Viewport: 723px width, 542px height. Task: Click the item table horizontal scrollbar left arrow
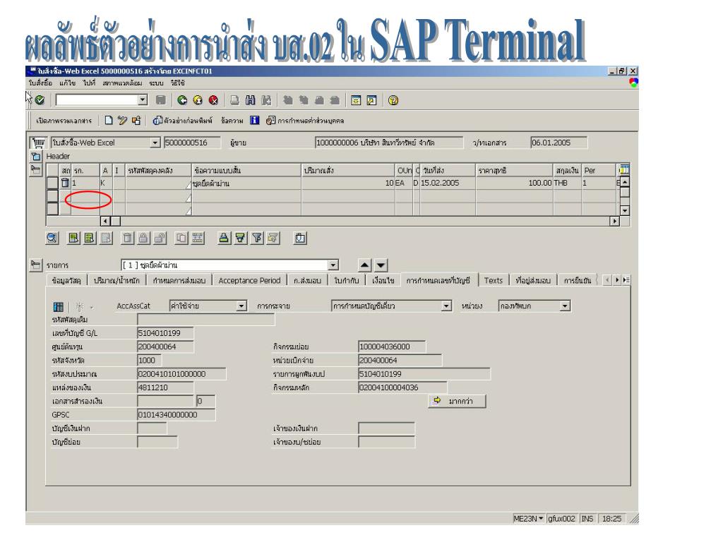(x=106, y=221)
